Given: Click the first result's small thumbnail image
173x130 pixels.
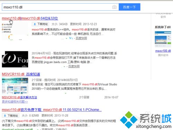Looking at the screenshot, I should pyautogui.click(x=15, y=31).
